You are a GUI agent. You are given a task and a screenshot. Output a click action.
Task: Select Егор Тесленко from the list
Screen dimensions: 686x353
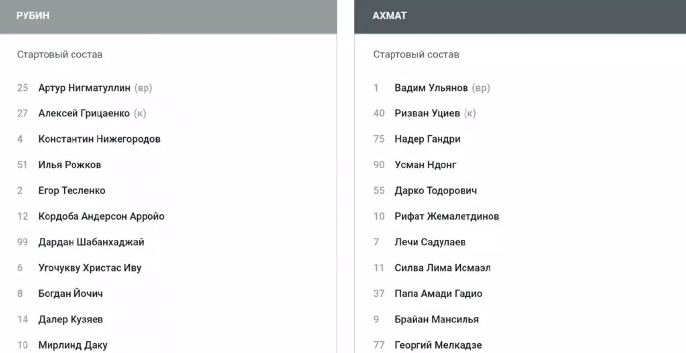72,191
